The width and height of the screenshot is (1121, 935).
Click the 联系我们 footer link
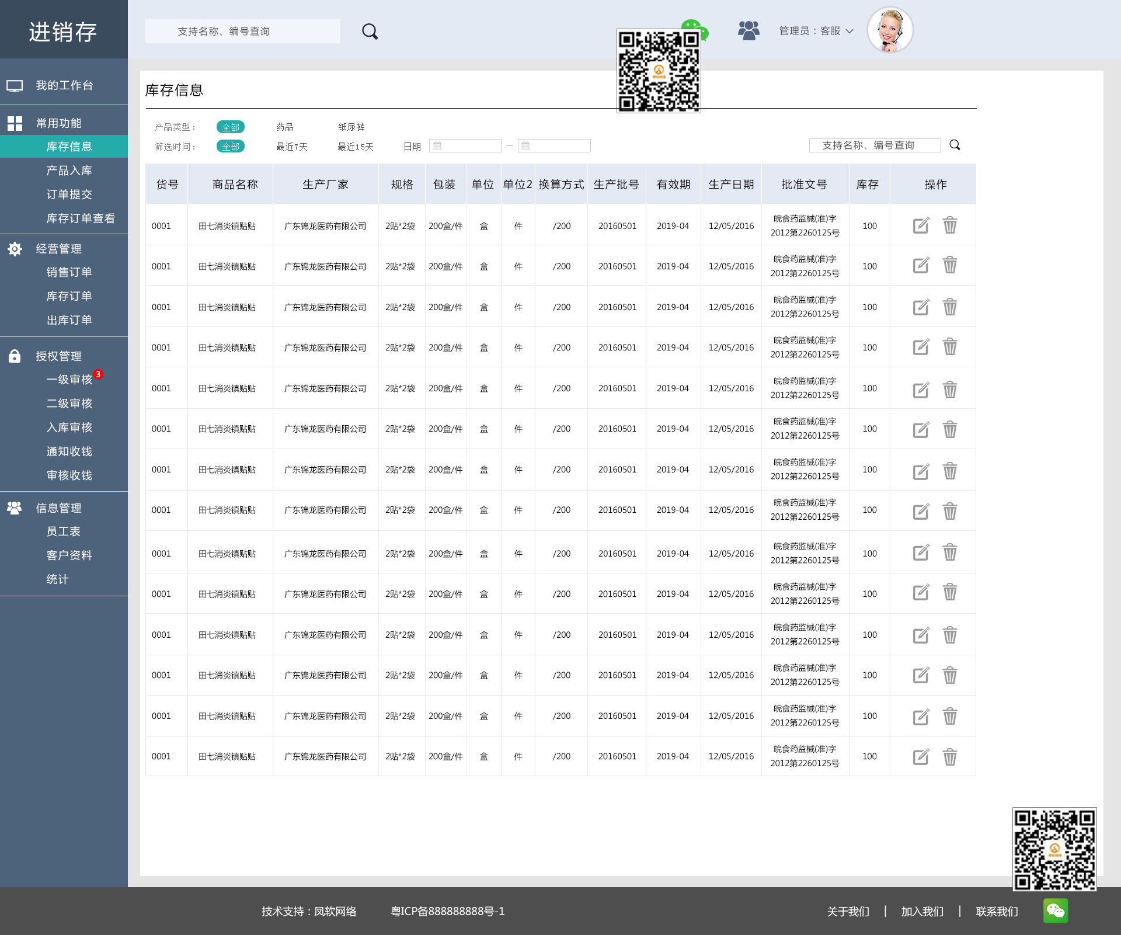[x=997, y=912]
